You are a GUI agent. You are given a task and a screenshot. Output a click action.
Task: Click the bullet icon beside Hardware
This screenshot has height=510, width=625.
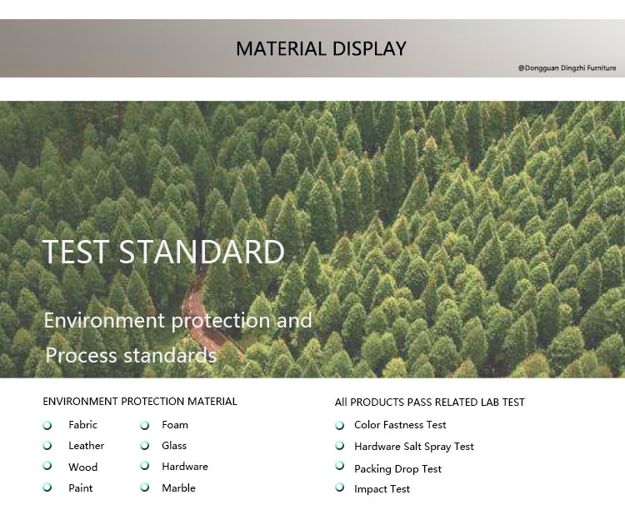pyautogui.click(x=145, y=466)
